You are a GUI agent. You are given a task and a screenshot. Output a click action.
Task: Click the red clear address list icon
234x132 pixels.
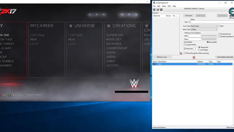click(x=194, y=57)
